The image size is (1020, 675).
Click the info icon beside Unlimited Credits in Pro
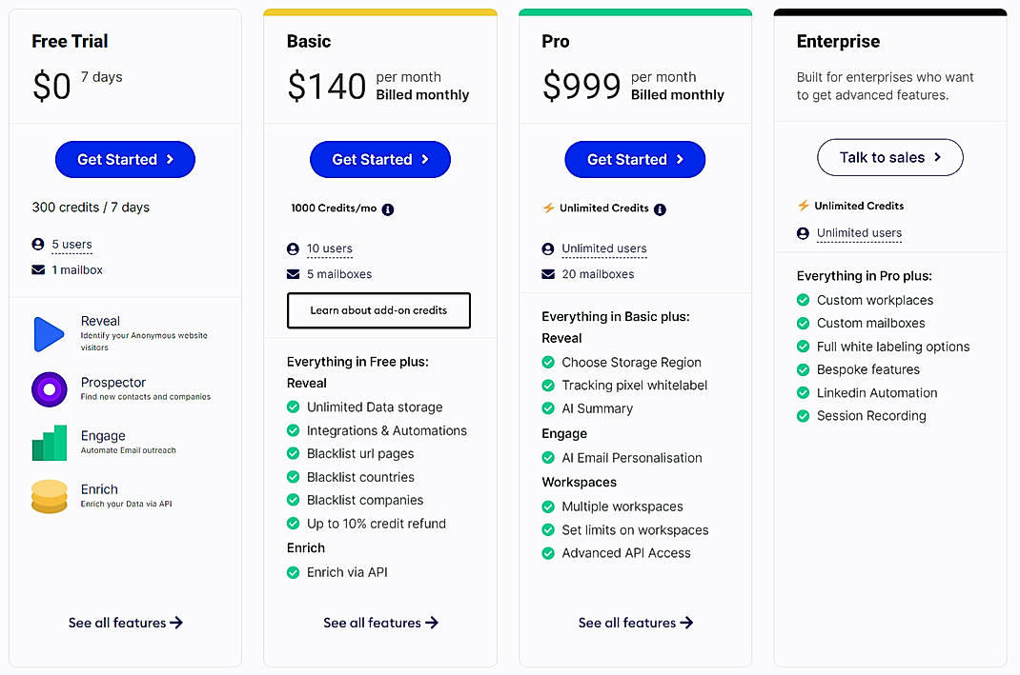(x=660, y=209)
